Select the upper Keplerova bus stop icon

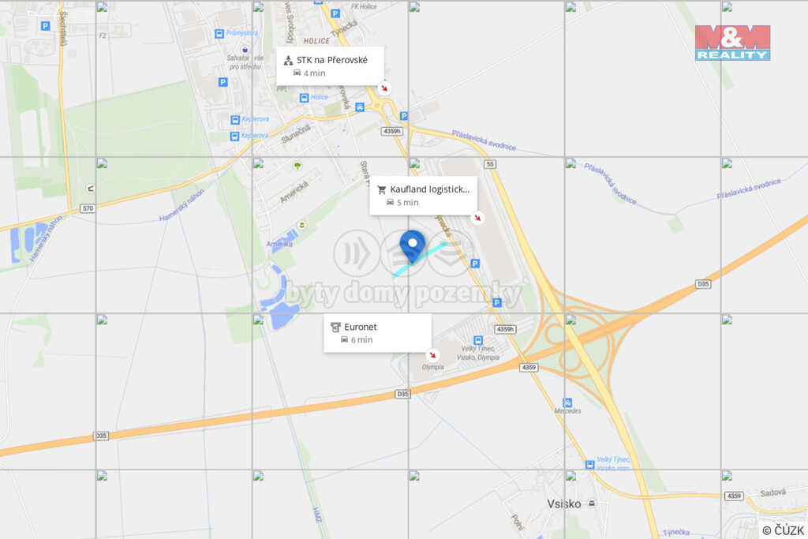coord(235,119)
